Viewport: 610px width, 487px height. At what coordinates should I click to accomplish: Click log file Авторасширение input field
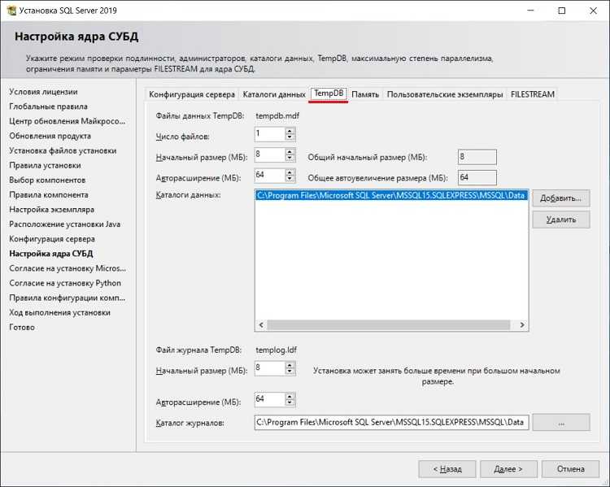click(270, 399)
